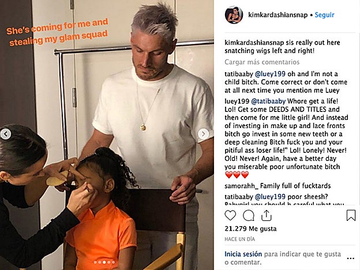Click Inicia sesión to log in
The height and width of the screenshot is (270, 360).
pos(243,254)
